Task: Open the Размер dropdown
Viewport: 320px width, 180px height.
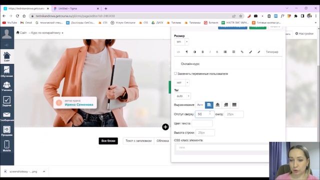Action: tap(181, 42)
